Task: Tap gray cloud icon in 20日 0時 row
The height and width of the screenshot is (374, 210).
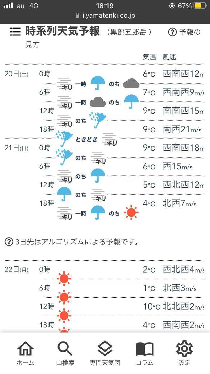Action: coord(131,84)
